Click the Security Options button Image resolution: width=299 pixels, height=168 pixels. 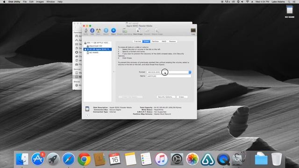[x=166, y=97]
